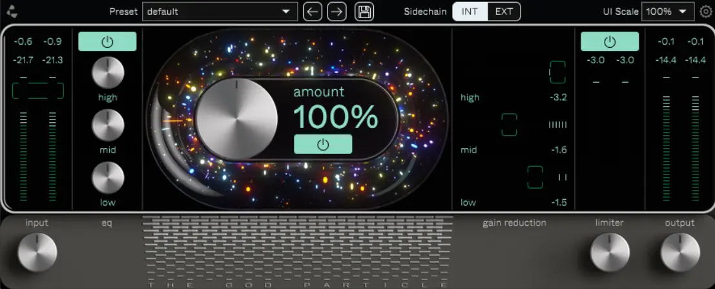This screenshot has width=715, height=289.
Task: Click the limiter label on bottom panel
Action: pos(609,223)
